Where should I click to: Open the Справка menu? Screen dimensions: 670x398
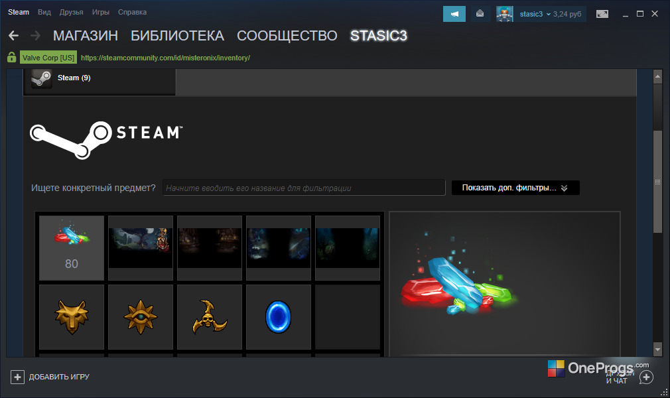pyautogui.click(x=133, y=13)
